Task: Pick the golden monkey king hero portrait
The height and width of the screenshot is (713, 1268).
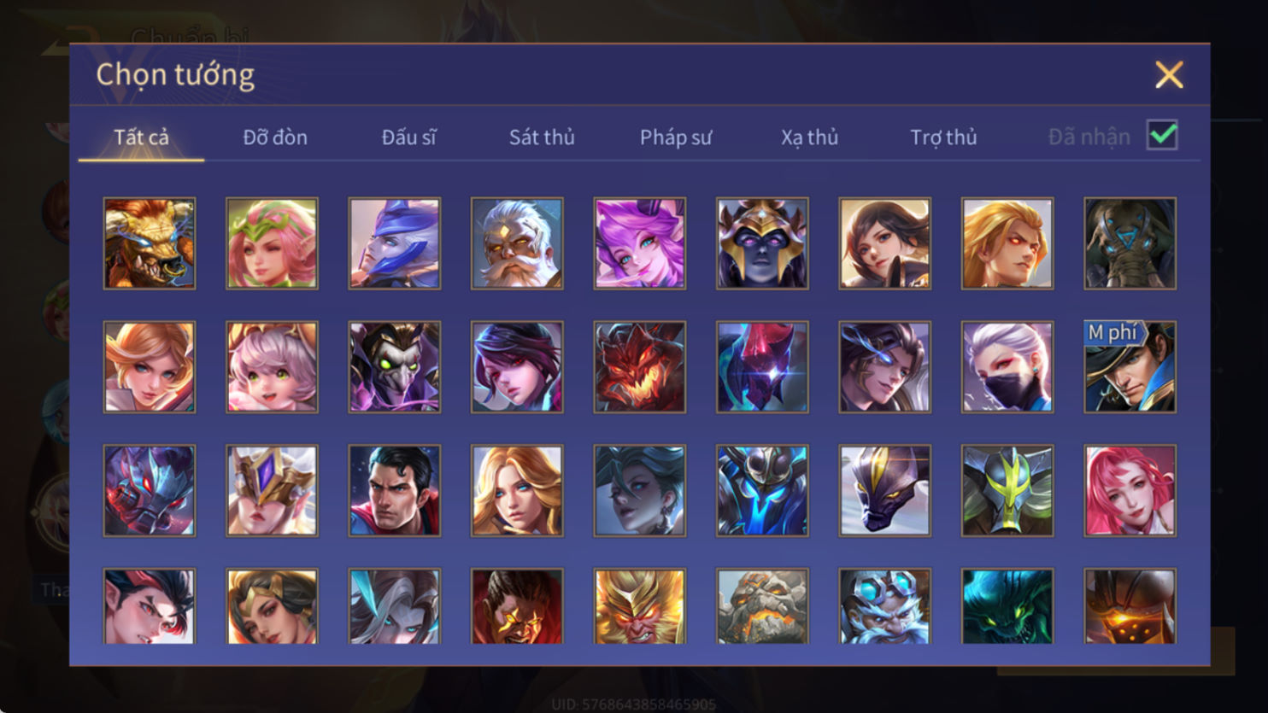Action: pyautogui.click(x=640, y=606)
